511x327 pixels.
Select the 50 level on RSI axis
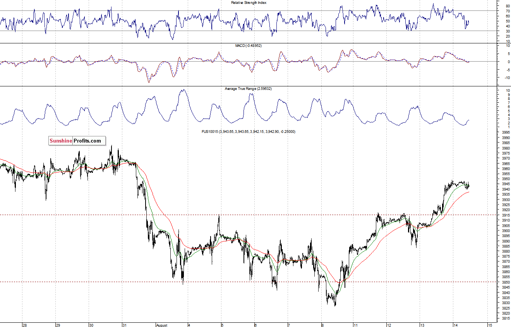[508, 21]
